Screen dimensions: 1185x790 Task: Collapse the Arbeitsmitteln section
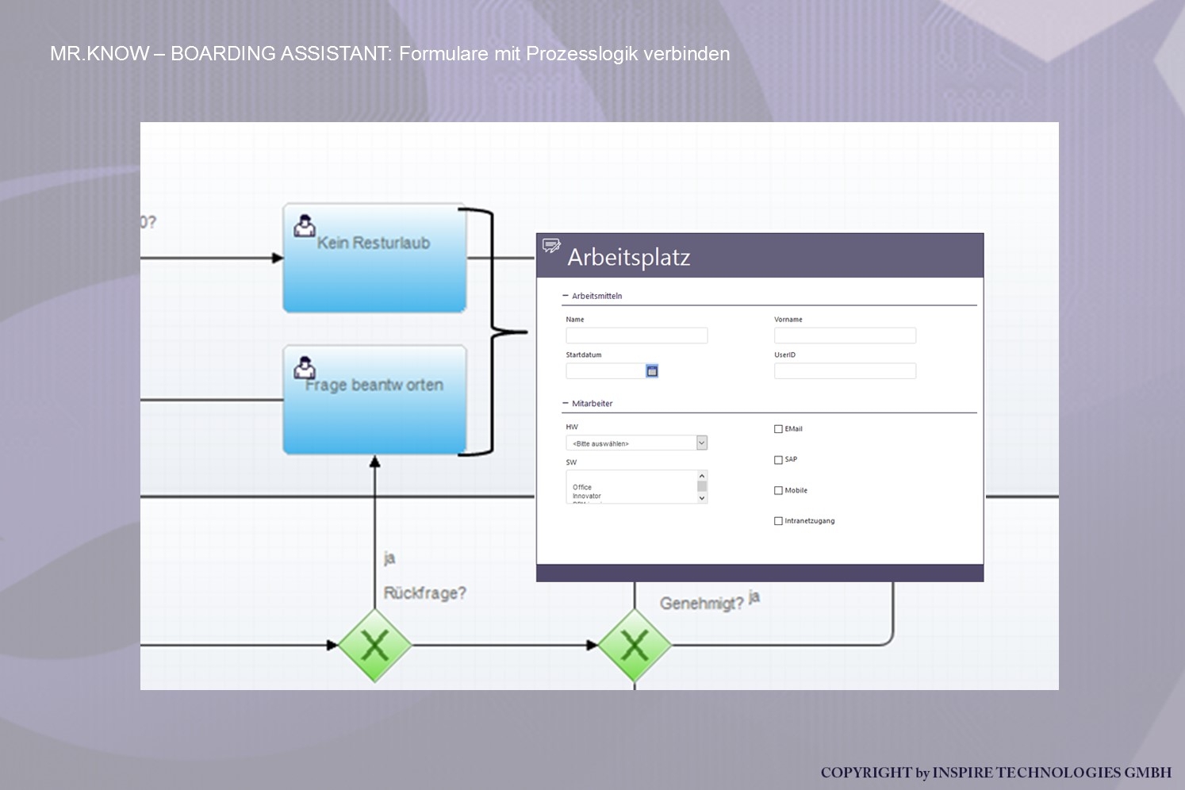pyautogui.click(x=566, y=296)
